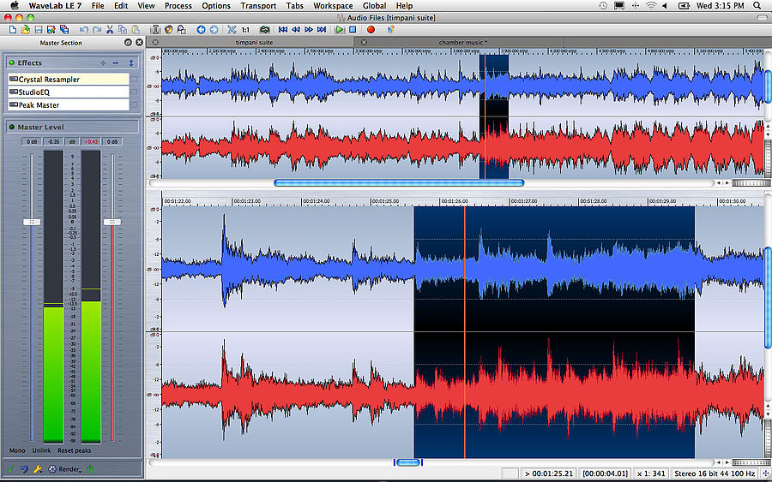This screenshot has height=482, width=772.
Task: Click rightmost toolbar icon after record button
Action: 390,29
